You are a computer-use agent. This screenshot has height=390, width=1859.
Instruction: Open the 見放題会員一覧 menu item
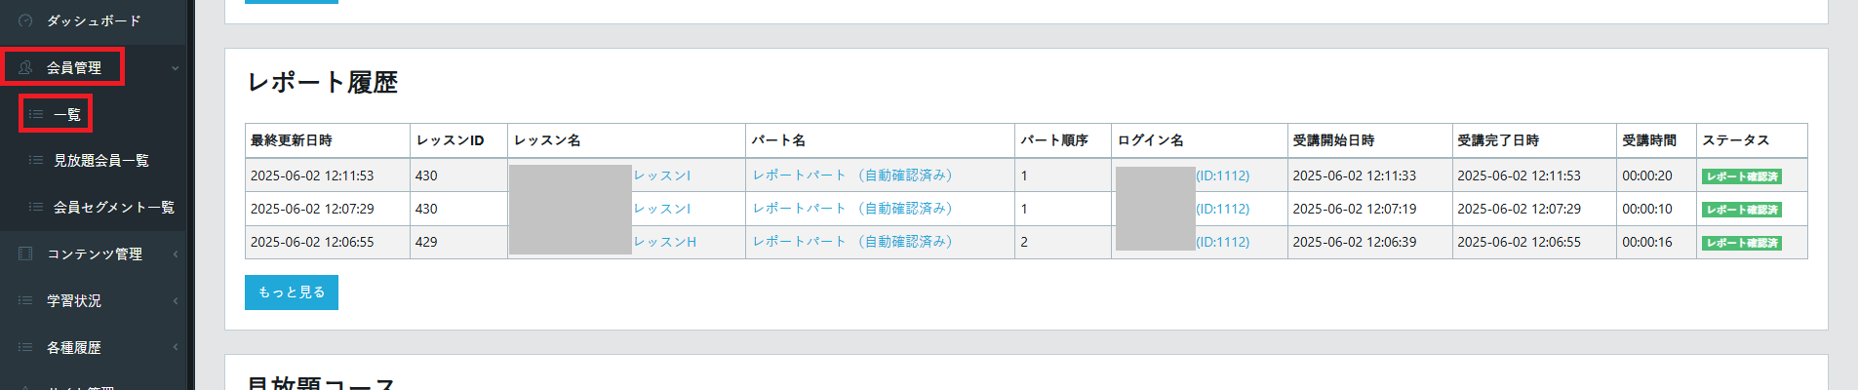[x=101, y=160]
